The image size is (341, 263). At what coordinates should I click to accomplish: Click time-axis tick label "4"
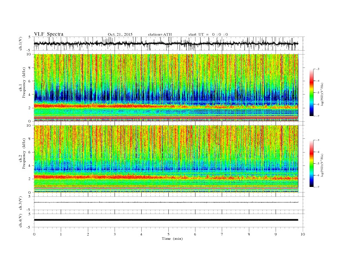(x=141, y=234)
